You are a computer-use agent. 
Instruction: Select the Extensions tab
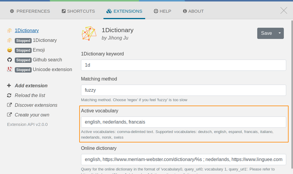point(124,11)
